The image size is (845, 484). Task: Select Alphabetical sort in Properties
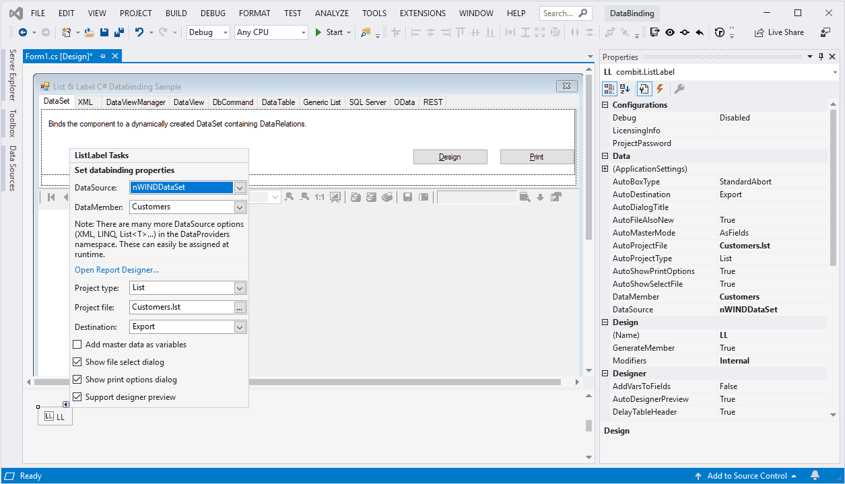point(626,88)
